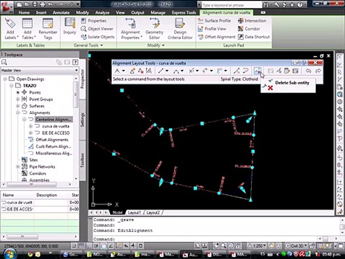Expand the EJE DE ACCESO node

coord(31,133)
